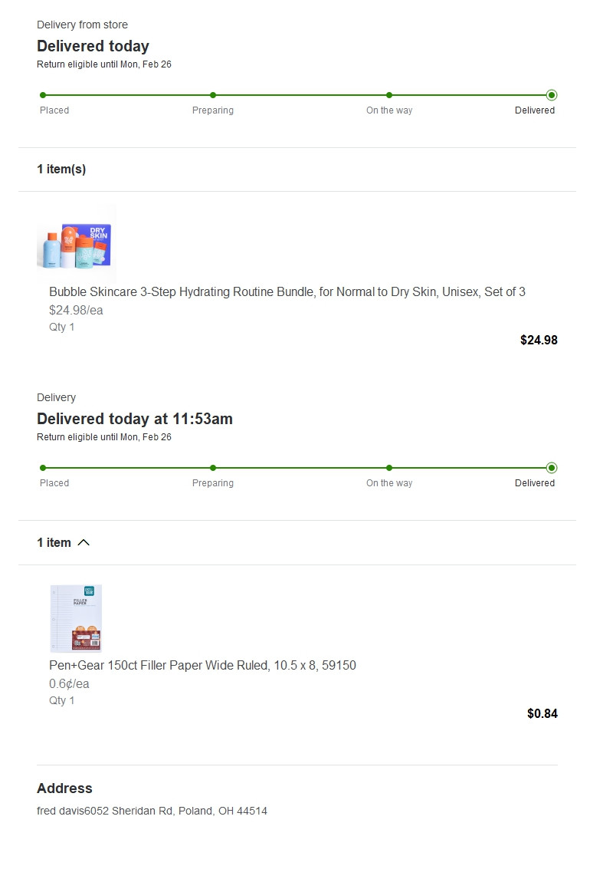This screenshot has height=869, width=613.
Task: Click the $24.98 item total price
Action: 539,341
